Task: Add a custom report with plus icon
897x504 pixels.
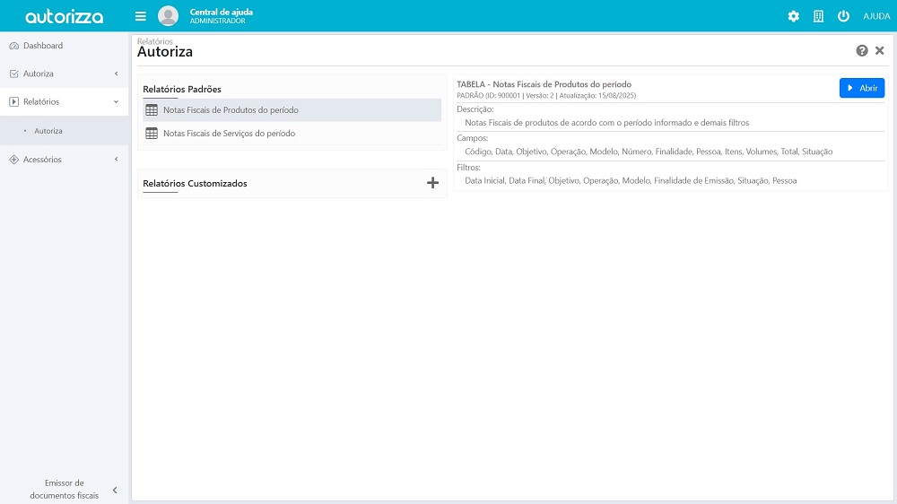Action: [x=432, y=183]
